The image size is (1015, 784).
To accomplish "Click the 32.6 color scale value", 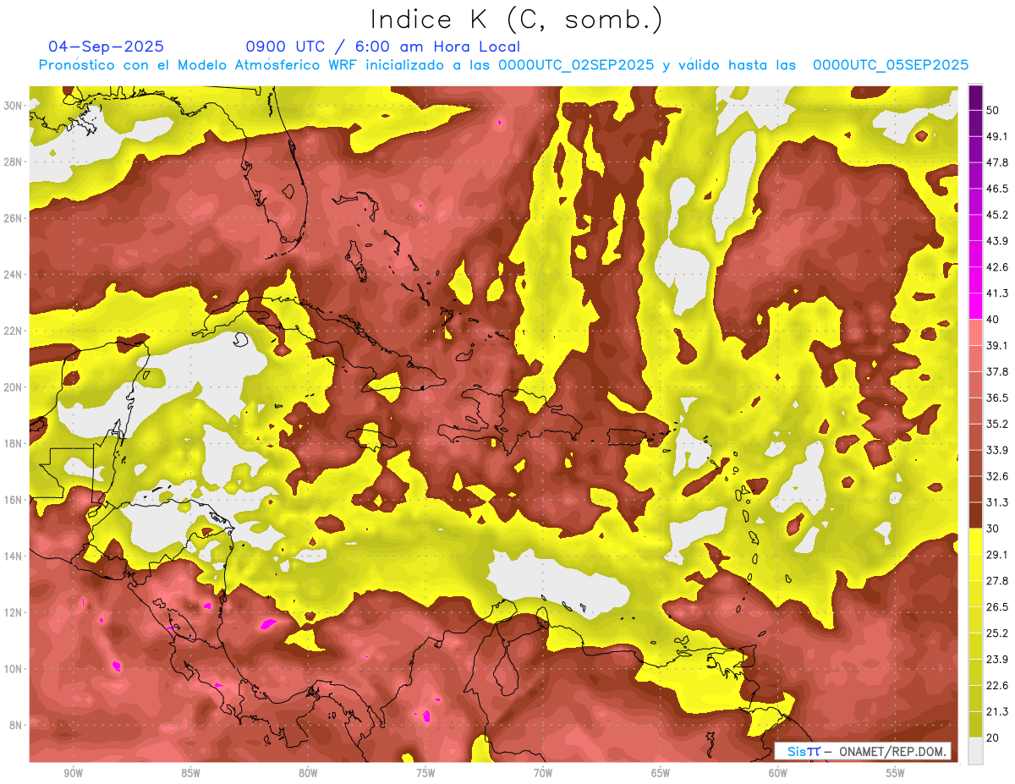I will (x=998, y=476).
